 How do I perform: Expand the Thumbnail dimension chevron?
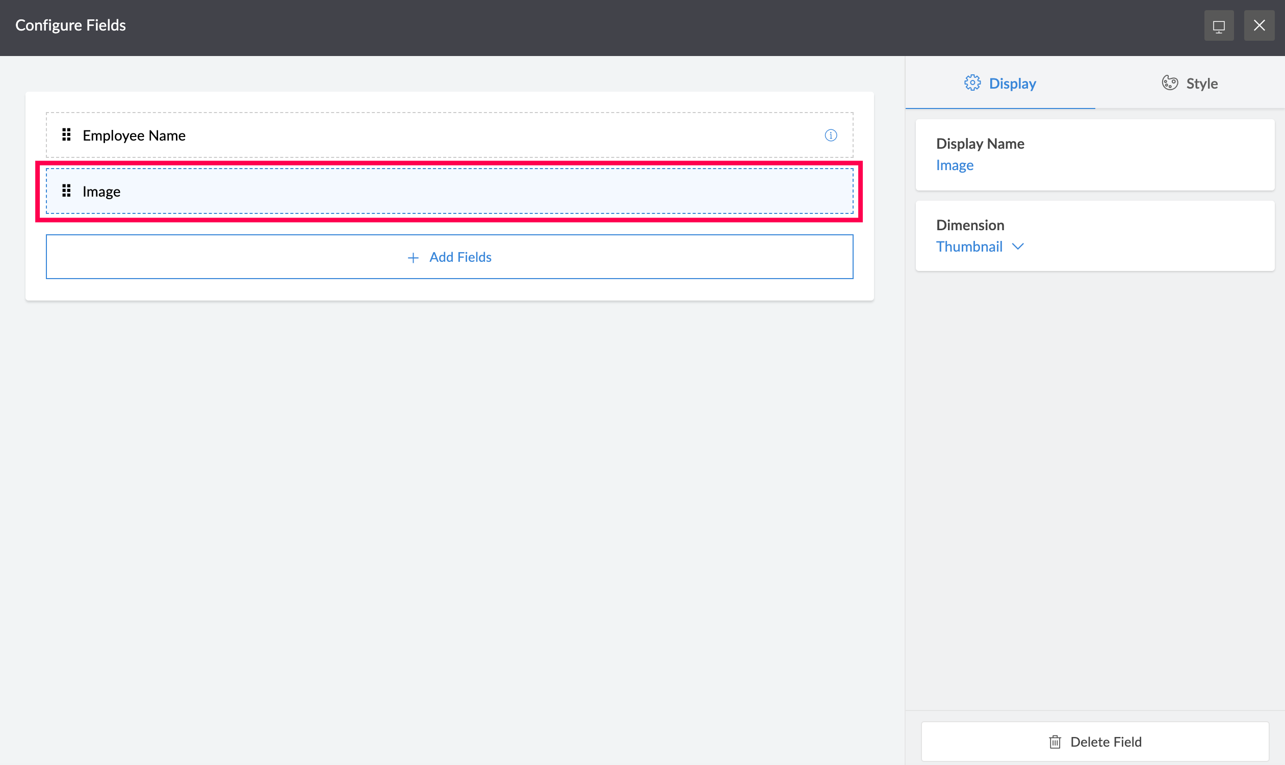point(1018,247)
